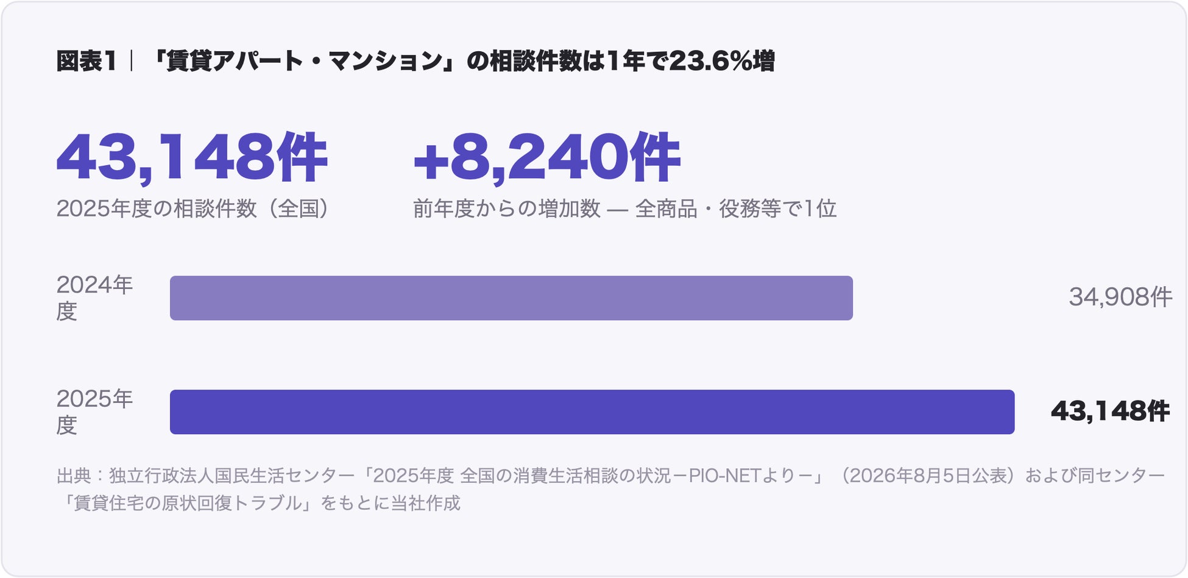This screenshot has height=578, width=1188.
Task: Click the 独立行政法人国民生活センター text
Action: tap(232, 476)
